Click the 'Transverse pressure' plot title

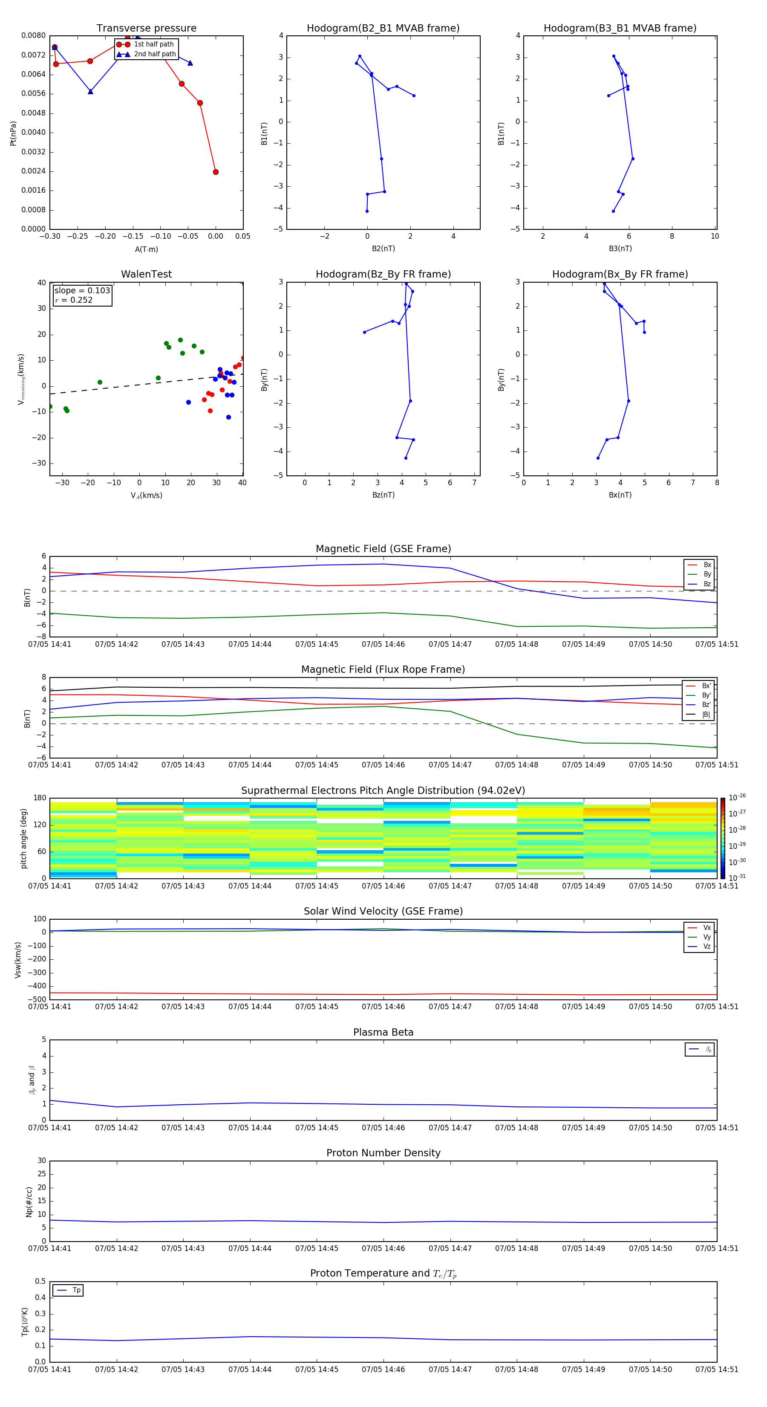146,29
